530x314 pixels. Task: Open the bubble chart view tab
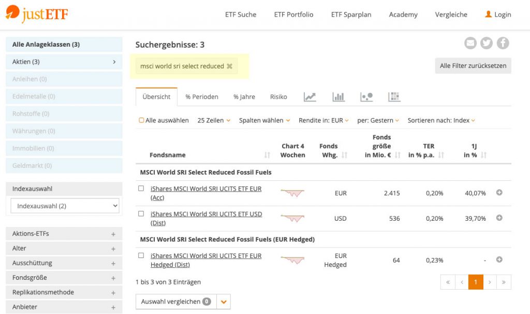(366, 97)
